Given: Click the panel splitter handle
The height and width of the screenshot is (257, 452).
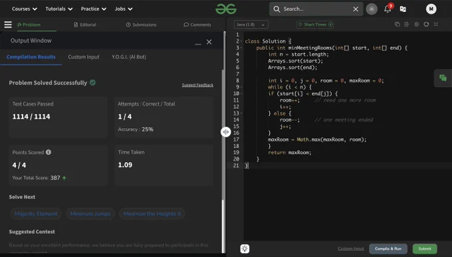Looking at the screenshot, I should [226, 131].
